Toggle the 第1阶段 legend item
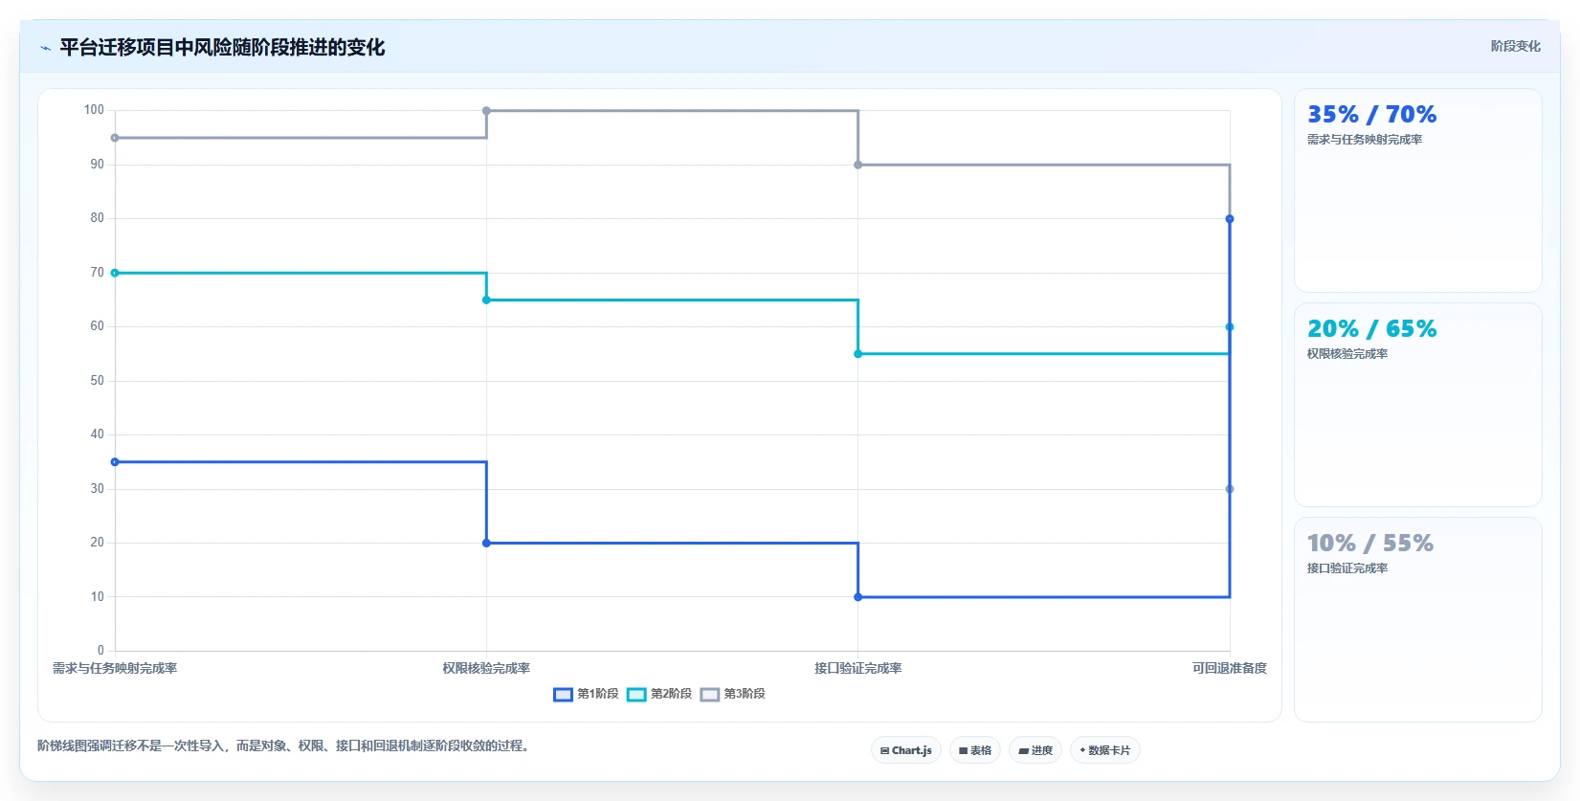Image resolution: width=1580 pixels, height=801 pixels. [586, 694]
